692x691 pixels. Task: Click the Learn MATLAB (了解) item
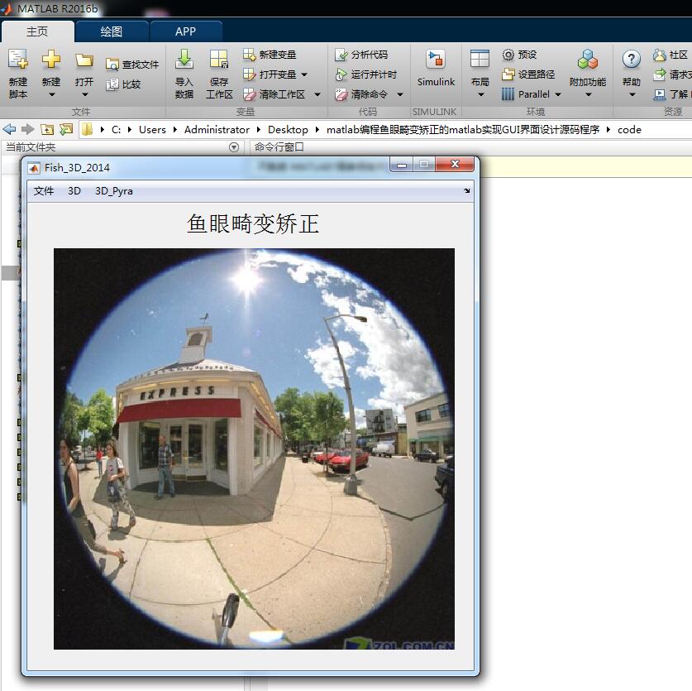673,94
